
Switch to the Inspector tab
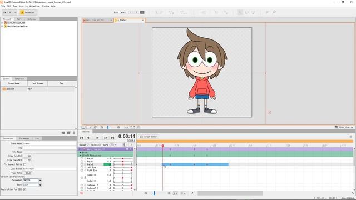[x=8, y=138]
